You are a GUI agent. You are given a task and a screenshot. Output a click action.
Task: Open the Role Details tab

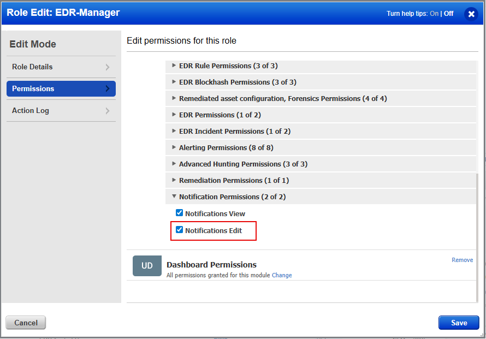point(33,67)
